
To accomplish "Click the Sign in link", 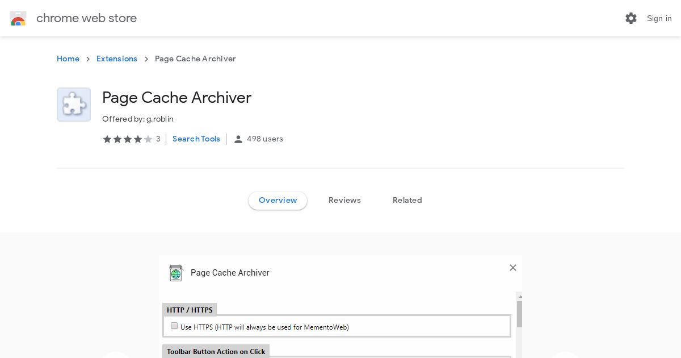I will (659, 18).
